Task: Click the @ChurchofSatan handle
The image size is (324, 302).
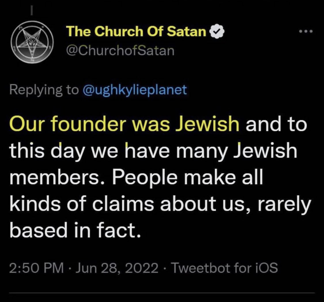Action: click(120, 51)
